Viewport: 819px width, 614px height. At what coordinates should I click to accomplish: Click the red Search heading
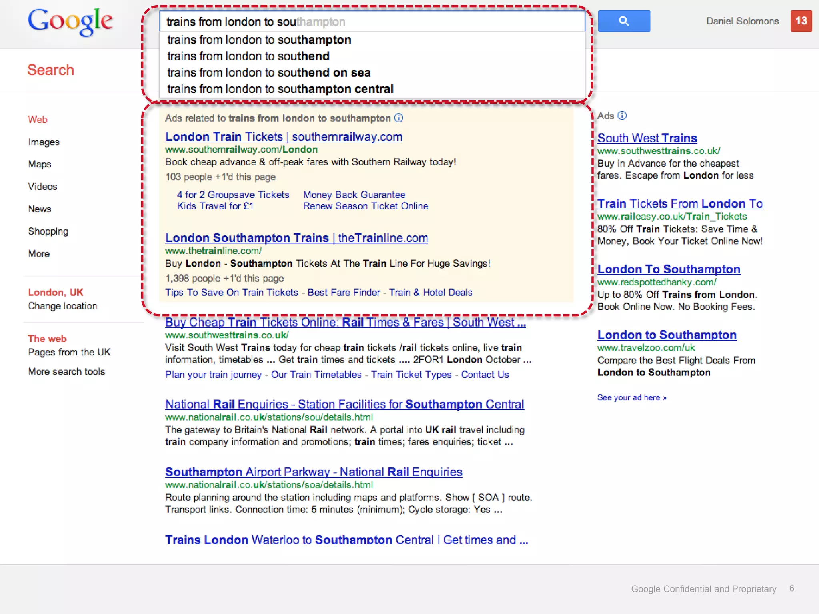click(x=51, y=70)
